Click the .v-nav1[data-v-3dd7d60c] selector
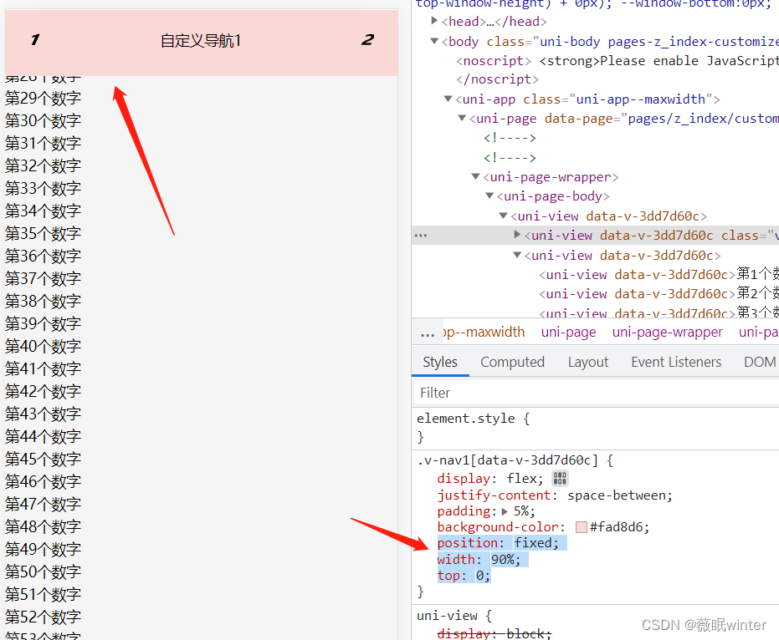 pyautogui.click(x=507, y=460)
